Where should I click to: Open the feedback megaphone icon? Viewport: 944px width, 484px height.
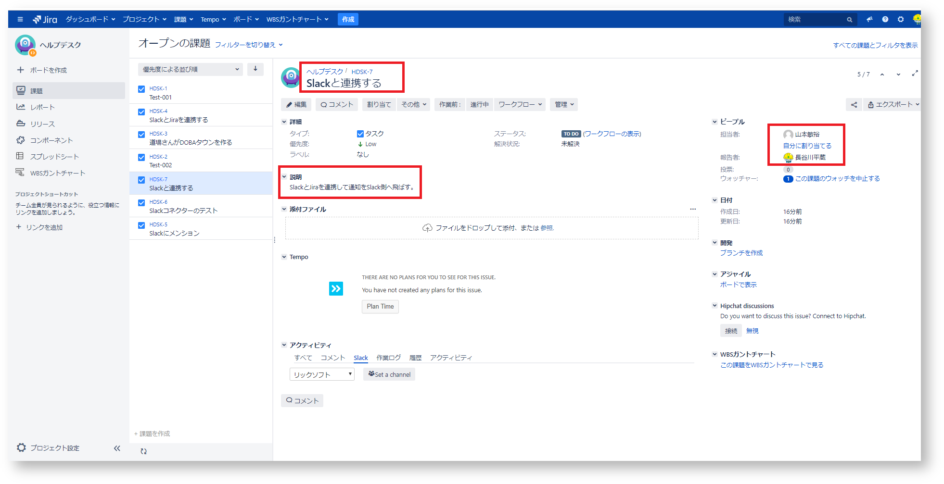point(869,19)
